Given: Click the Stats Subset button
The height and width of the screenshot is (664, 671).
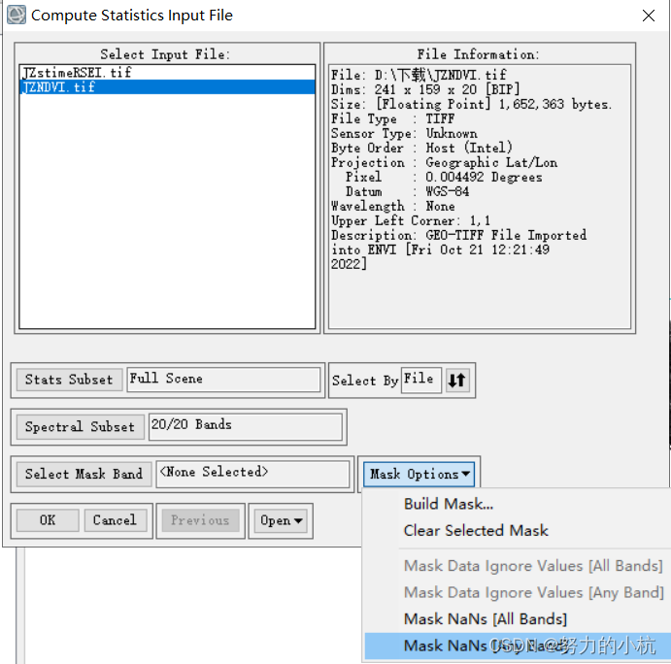Looking at the screenshot, I should pyautogui.click(x=69, y=380).
